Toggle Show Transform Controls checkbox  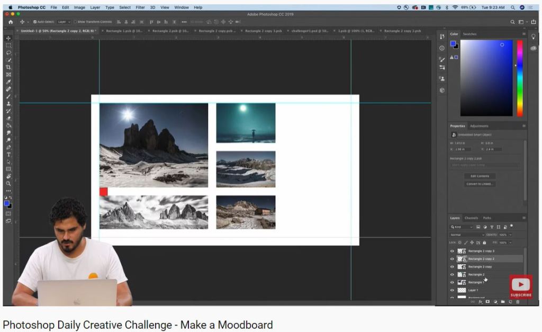pos(75,22)
